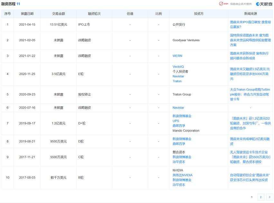Open news link about 3.5亿美元 financing

pyautogui.click(x=250, y=74)
